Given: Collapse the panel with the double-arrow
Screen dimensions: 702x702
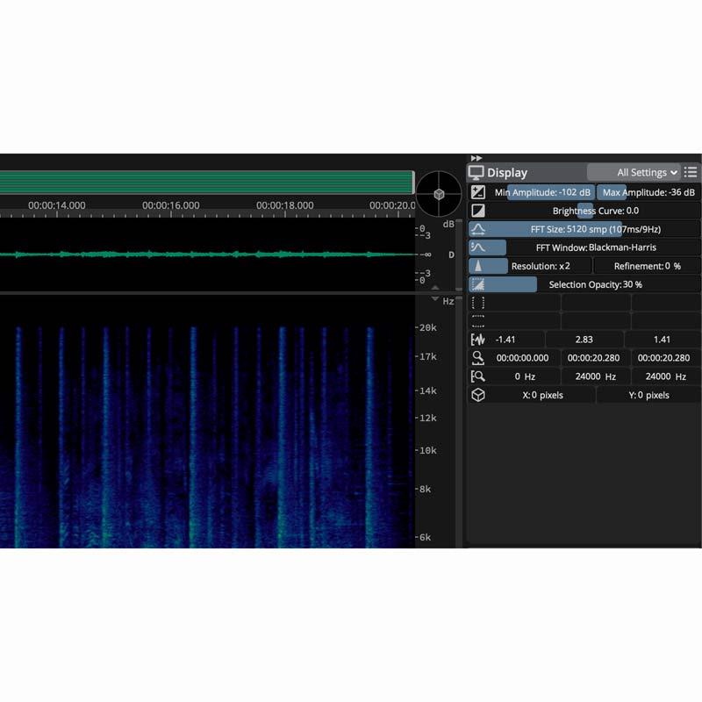Looking at the screenshot, I should pyautogui.click(x=476, y=158).
